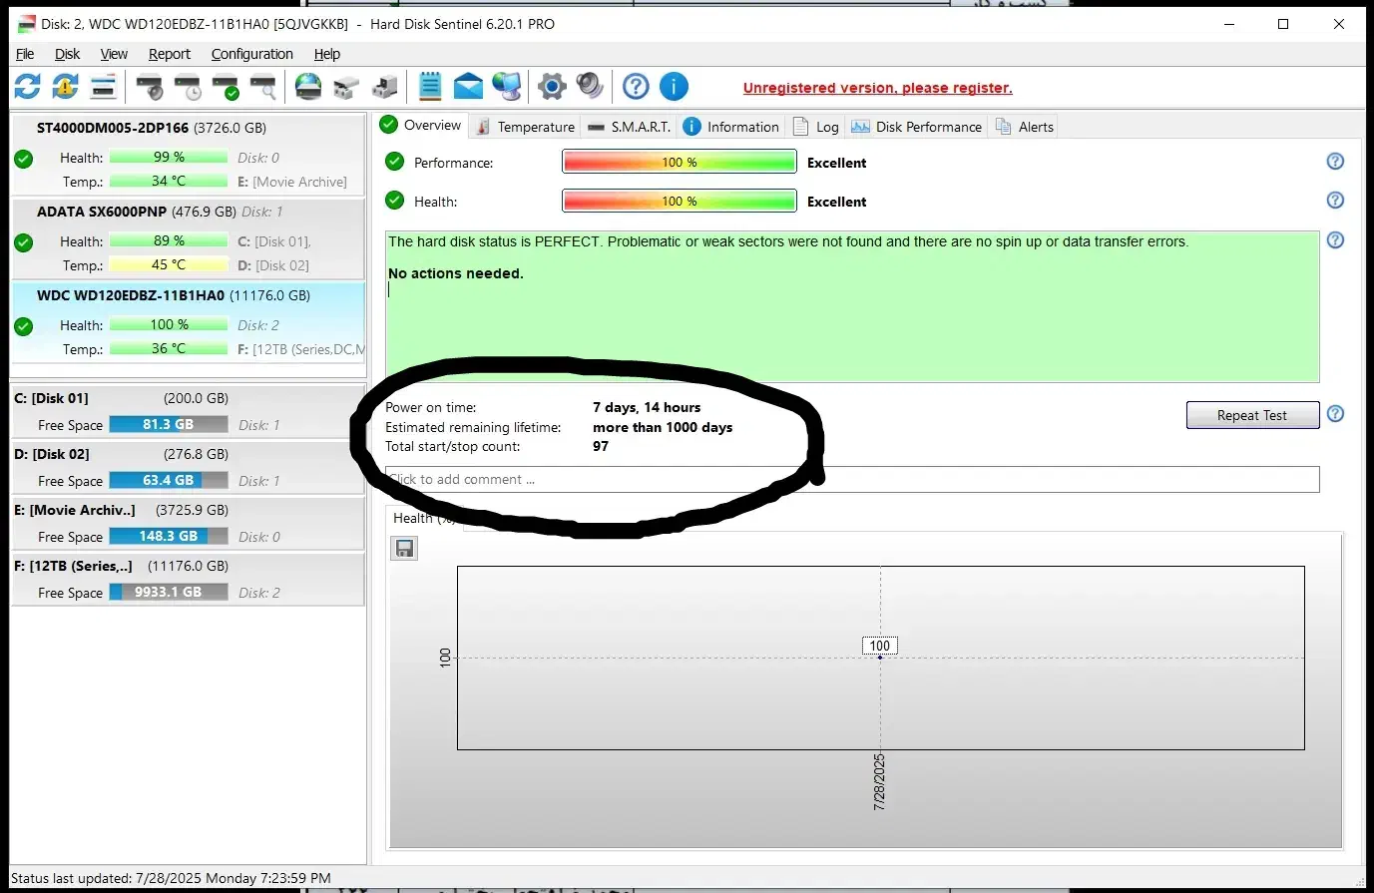
Task: Open the envelope email report icon
Action: tap(468, 87)
